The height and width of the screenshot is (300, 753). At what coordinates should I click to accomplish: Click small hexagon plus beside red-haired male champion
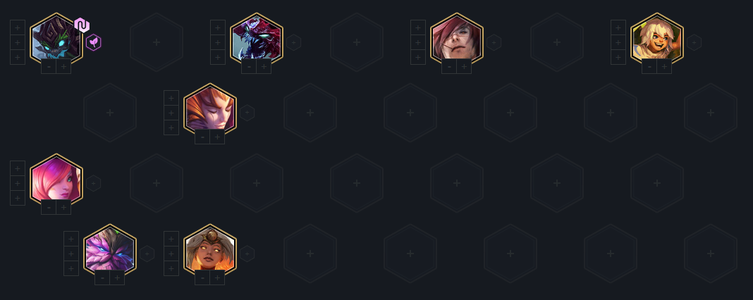pyautogui.click(x=494, y=42)
